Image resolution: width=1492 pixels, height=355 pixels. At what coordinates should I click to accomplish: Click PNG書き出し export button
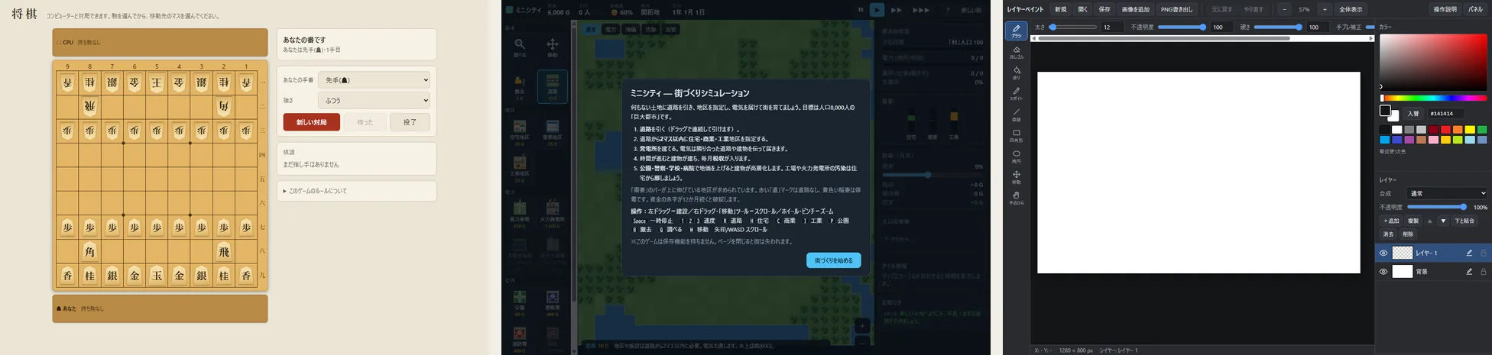[1176, 9]
